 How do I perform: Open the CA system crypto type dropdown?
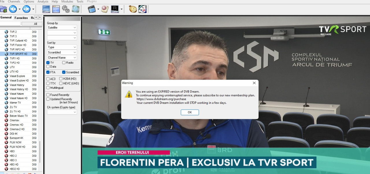coord(62,112)
